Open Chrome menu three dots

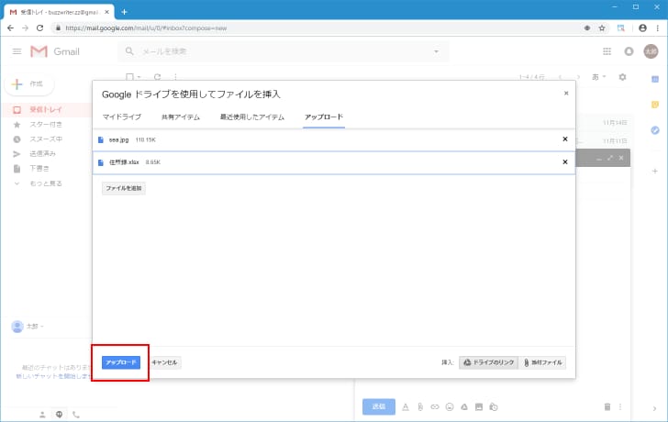click(658, 28)
